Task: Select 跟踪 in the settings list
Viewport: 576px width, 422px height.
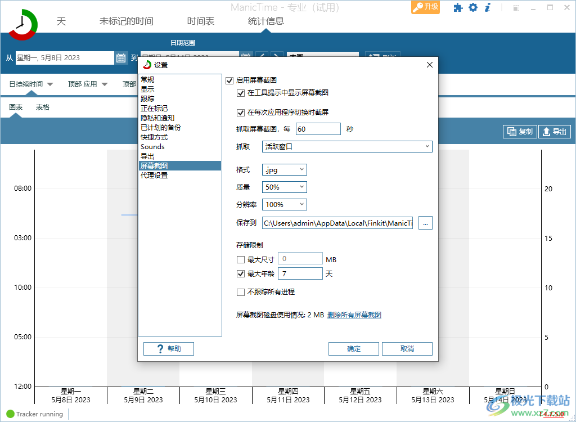Action: (180, 99)
